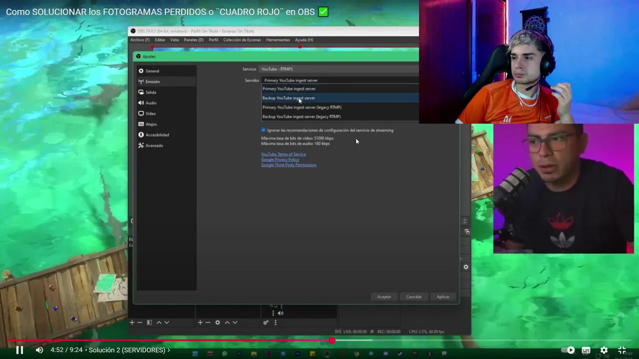This screenshot has height=359, width=639.
Task: Choose 'Primary YouTube ingest server (legacy RTMP)'
Action: tap(340, 107)
